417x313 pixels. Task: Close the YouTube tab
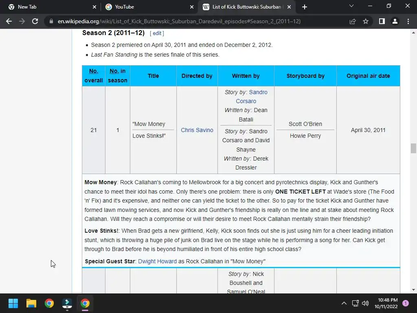(192, 7)
